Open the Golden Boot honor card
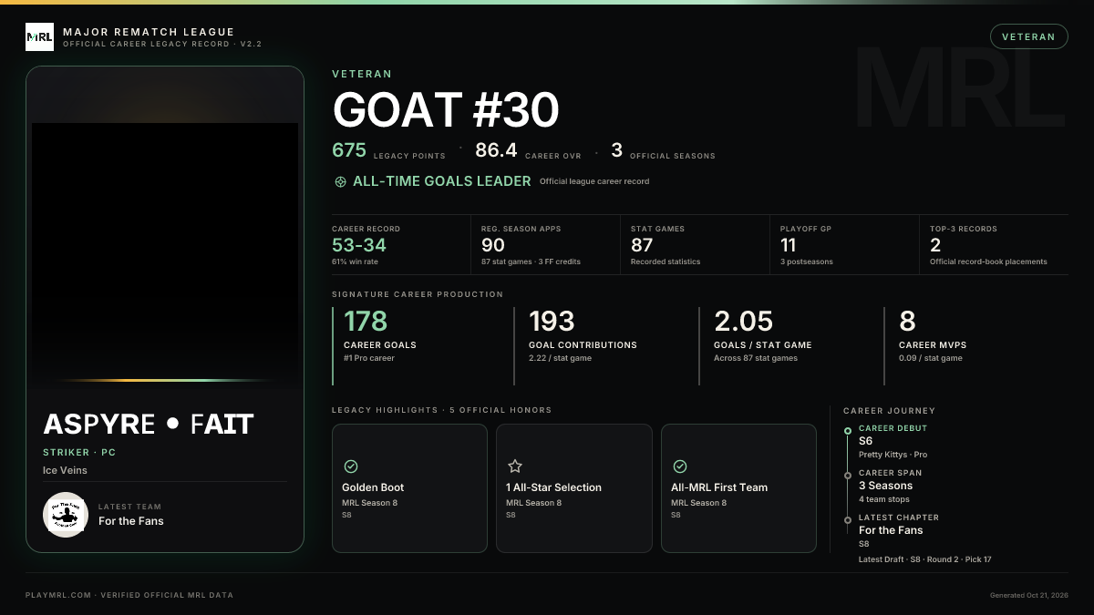The height and width of the screenshot is (615, 1094). tap(409, 488)
